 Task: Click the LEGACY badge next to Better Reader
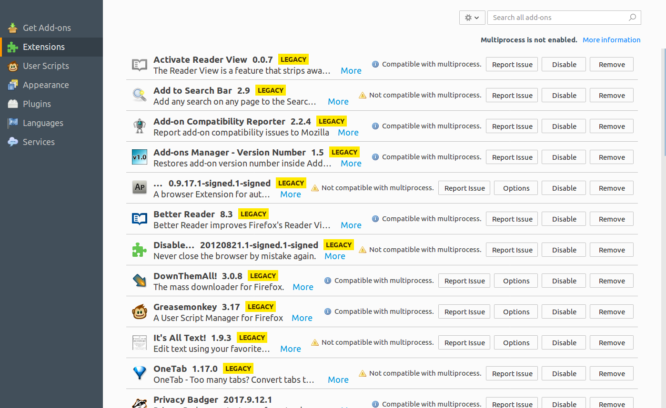[253, 214]
